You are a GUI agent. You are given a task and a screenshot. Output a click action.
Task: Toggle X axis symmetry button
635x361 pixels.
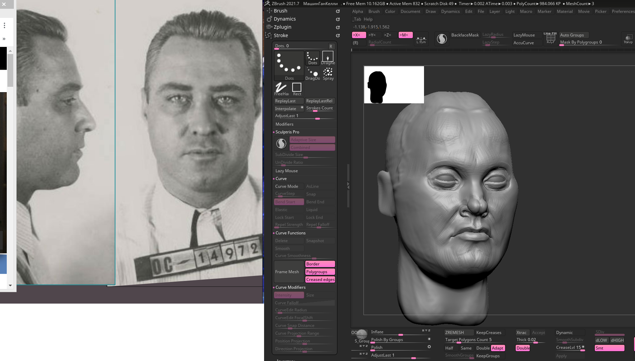(358, 35)
